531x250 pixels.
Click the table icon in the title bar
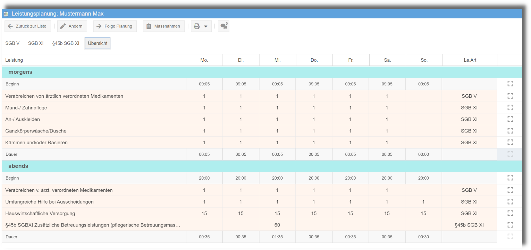(x=5, y=13)
